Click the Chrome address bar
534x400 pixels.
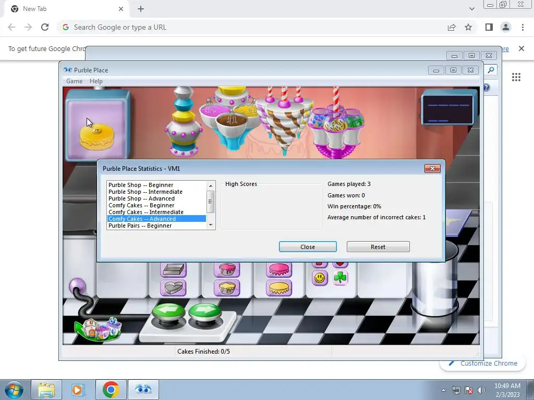252,27
